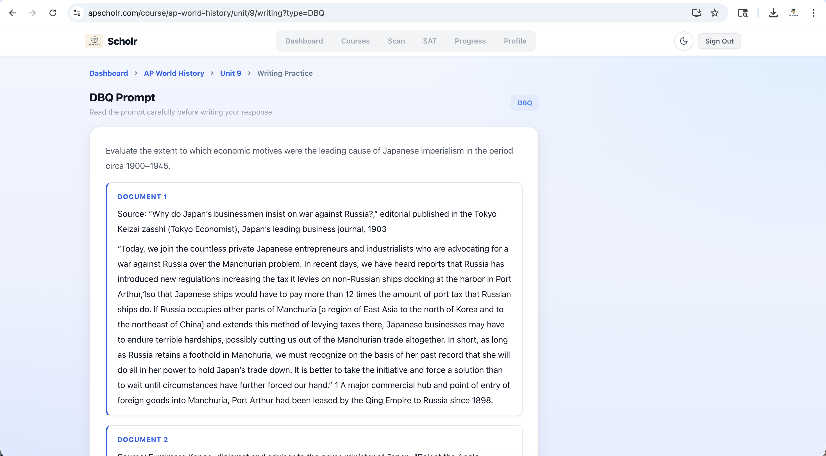Follow the Dashboard breadcrumb link
Image resolution: width=826 pixels, height=456 pixels.
click(109, 73)
